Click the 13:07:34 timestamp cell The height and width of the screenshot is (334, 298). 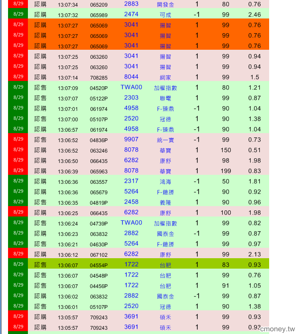click(68, 5)
